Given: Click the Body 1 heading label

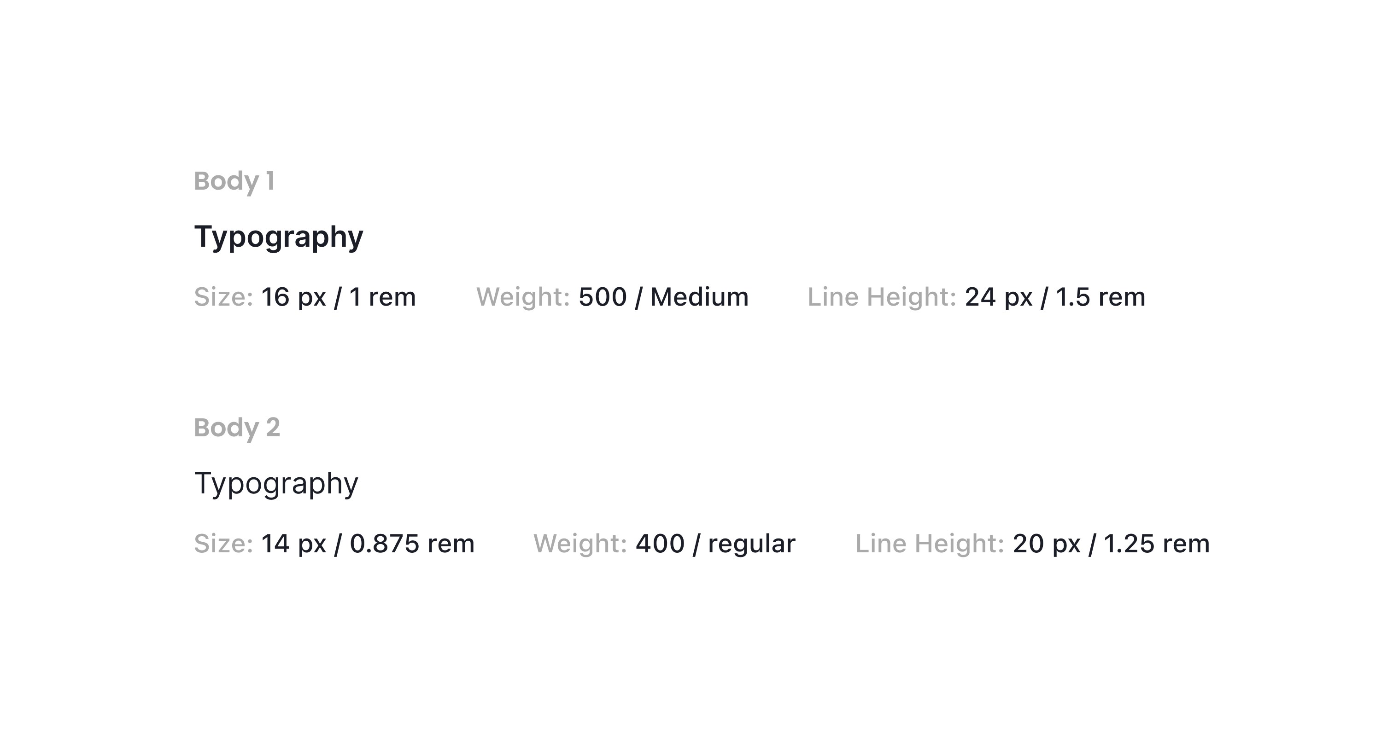Looking at the screenshot, I should pyautogui.click(x=234, y=181).
